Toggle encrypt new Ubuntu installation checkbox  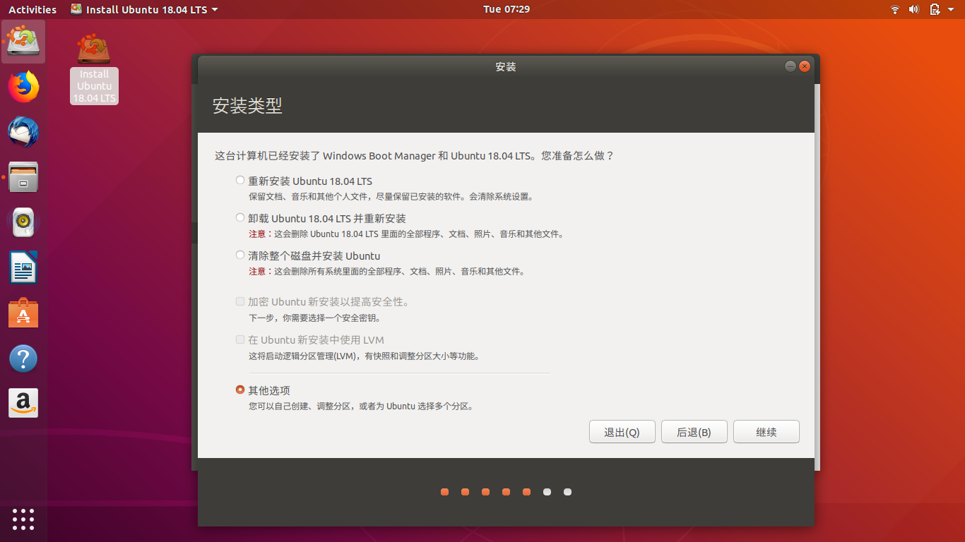240,302
